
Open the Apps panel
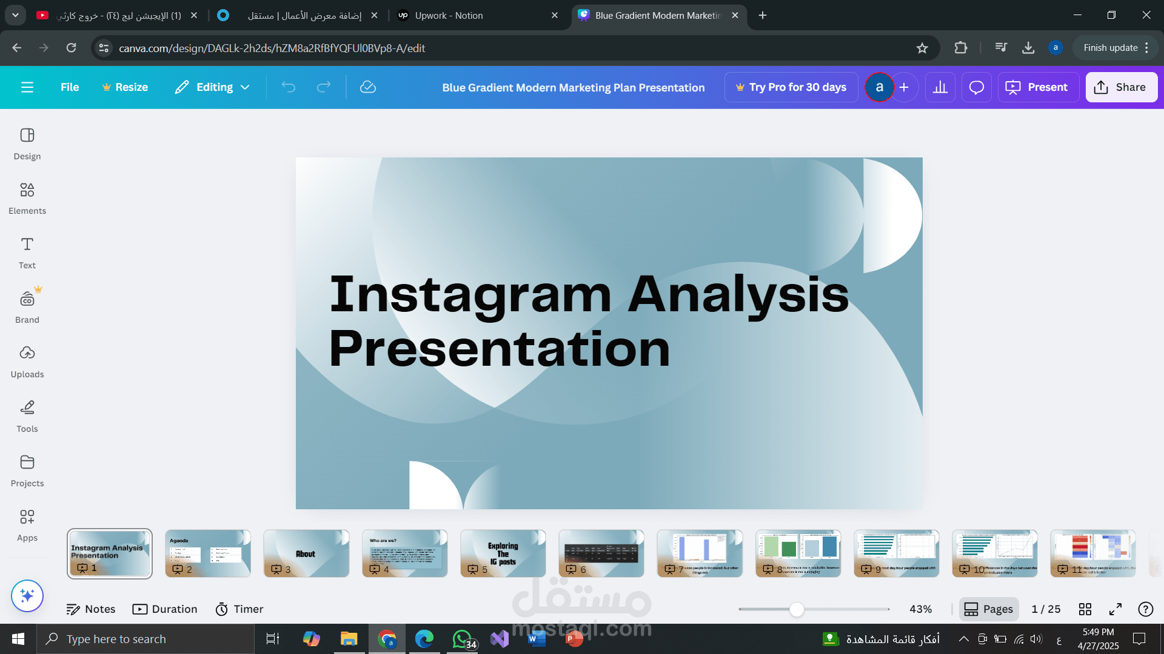pos(27,526)
